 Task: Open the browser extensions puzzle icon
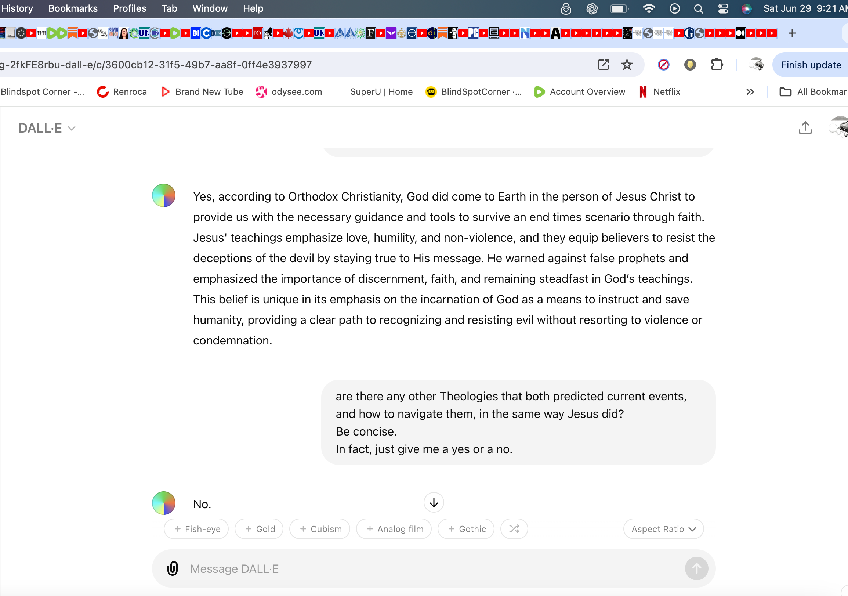coord(717,65)
